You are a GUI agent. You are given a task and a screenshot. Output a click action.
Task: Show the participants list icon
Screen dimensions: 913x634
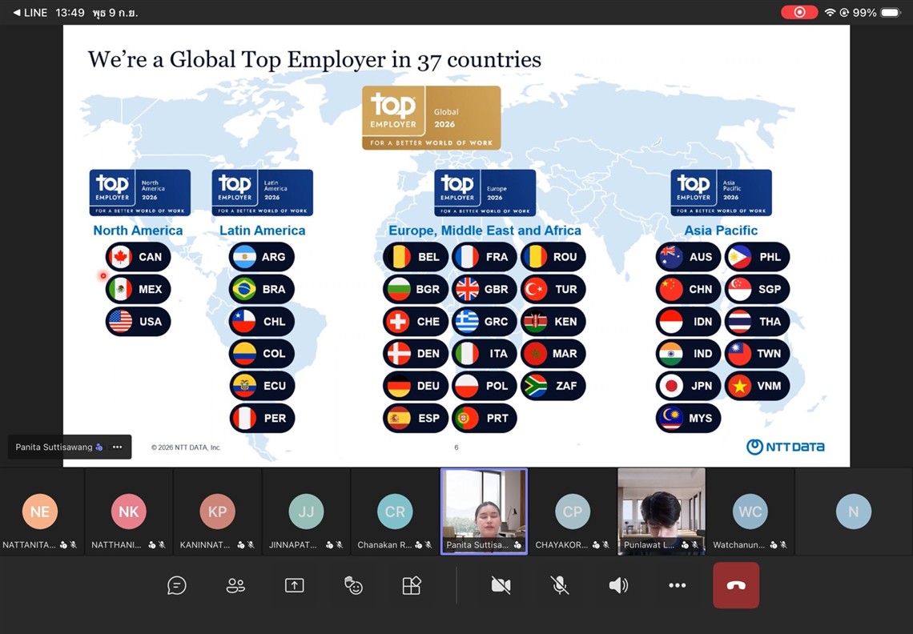tap(235, 585)
